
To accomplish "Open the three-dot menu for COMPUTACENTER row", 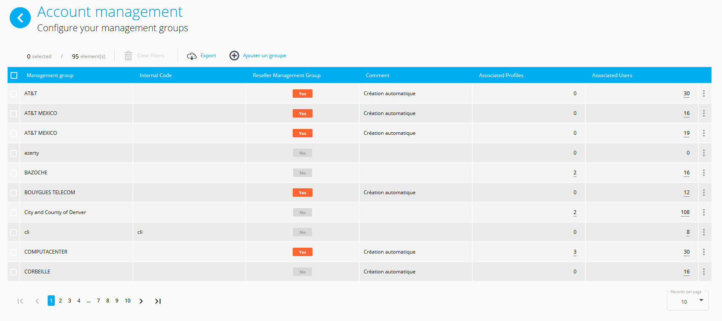I will click(x=703, y=252).
